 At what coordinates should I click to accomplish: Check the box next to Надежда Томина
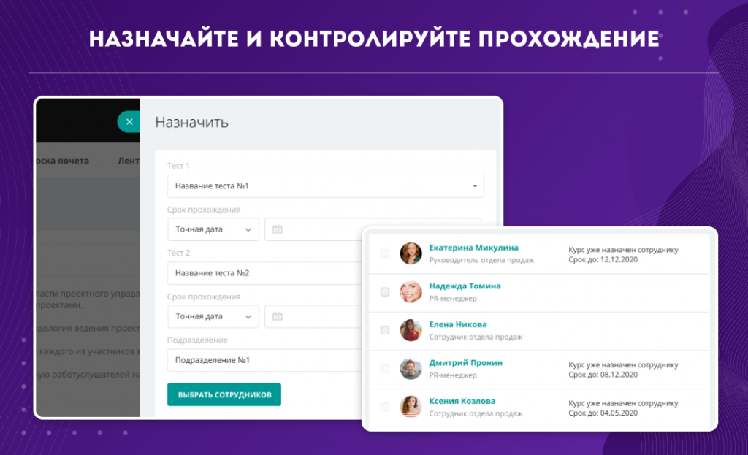tap(385, 292)
